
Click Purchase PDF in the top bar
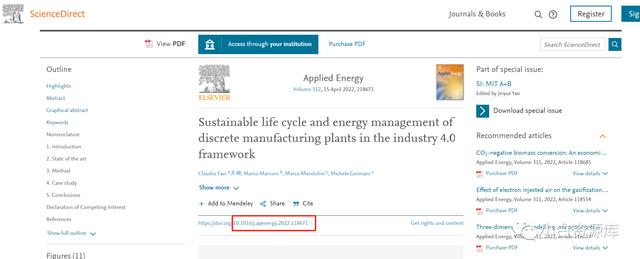click(347, 44)
